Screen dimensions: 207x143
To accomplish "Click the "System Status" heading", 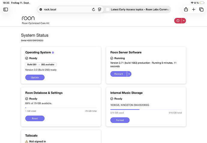I will [34, 35].
